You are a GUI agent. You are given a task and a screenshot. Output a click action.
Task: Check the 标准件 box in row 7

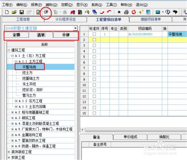94,68
